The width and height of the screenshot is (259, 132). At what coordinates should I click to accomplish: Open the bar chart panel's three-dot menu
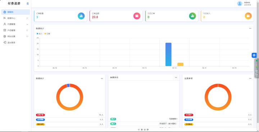(x=250, y=28)
